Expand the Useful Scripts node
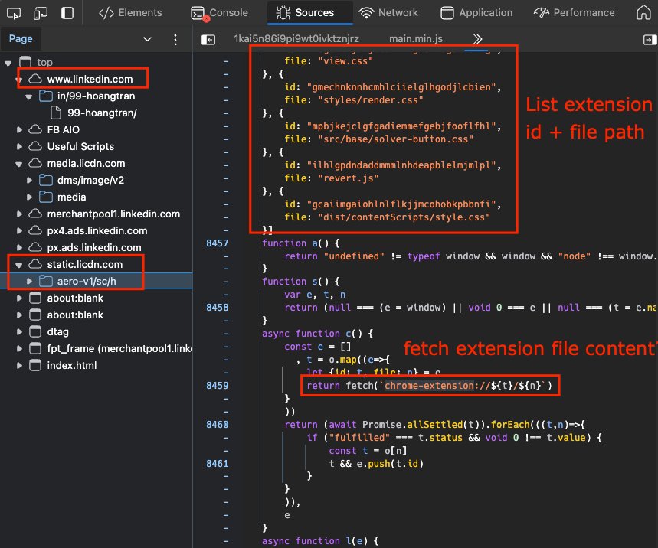This screenshot has width=658, height=548. click(x=19, y=147)
